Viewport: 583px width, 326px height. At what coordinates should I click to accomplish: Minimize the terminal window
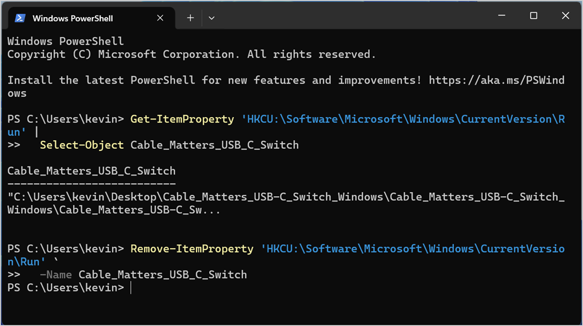point(502,15)
